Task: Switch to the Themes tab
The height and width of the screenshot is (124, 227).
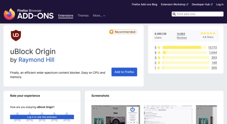Action: point(83,16)
